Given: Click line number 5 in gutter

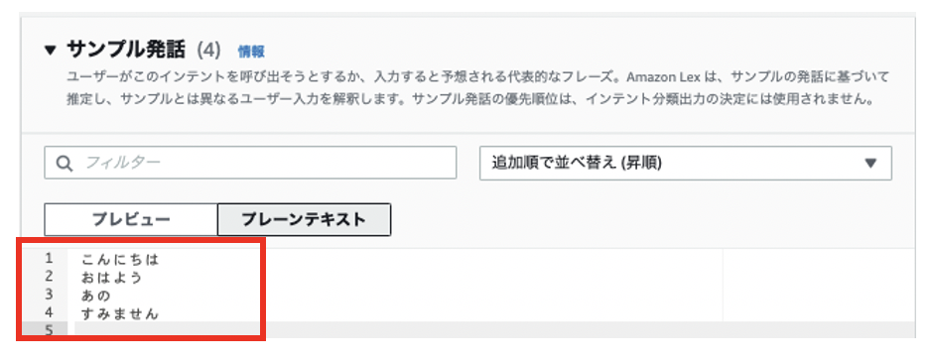Looking at the screenshot, I should pyautogui.click(x=49, y=330).
